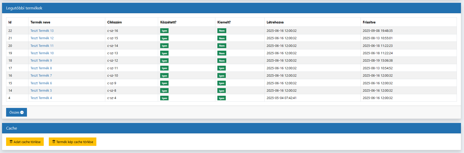The width and height of the screenshot is (464, 153).
Task: Open the Teszt Termék 12 product link
Action: tap(42, 38)
